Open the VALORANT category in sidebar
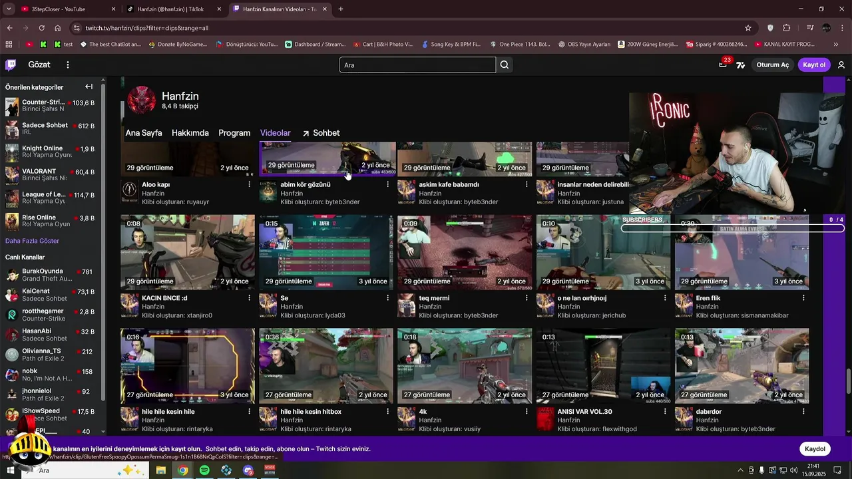852x479 pixels. coord(50,175)
